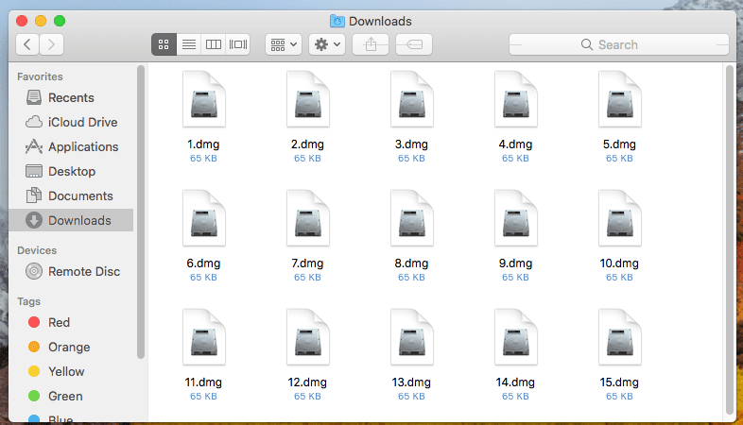Screen dimensions: 743x425
Task: Select Downloads in the sidebar
Action: click(71, 221)
